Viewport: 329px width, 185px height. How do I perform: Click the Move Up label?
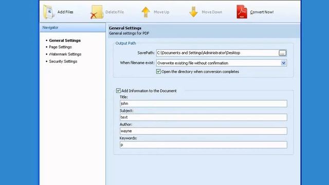(161, 12)
